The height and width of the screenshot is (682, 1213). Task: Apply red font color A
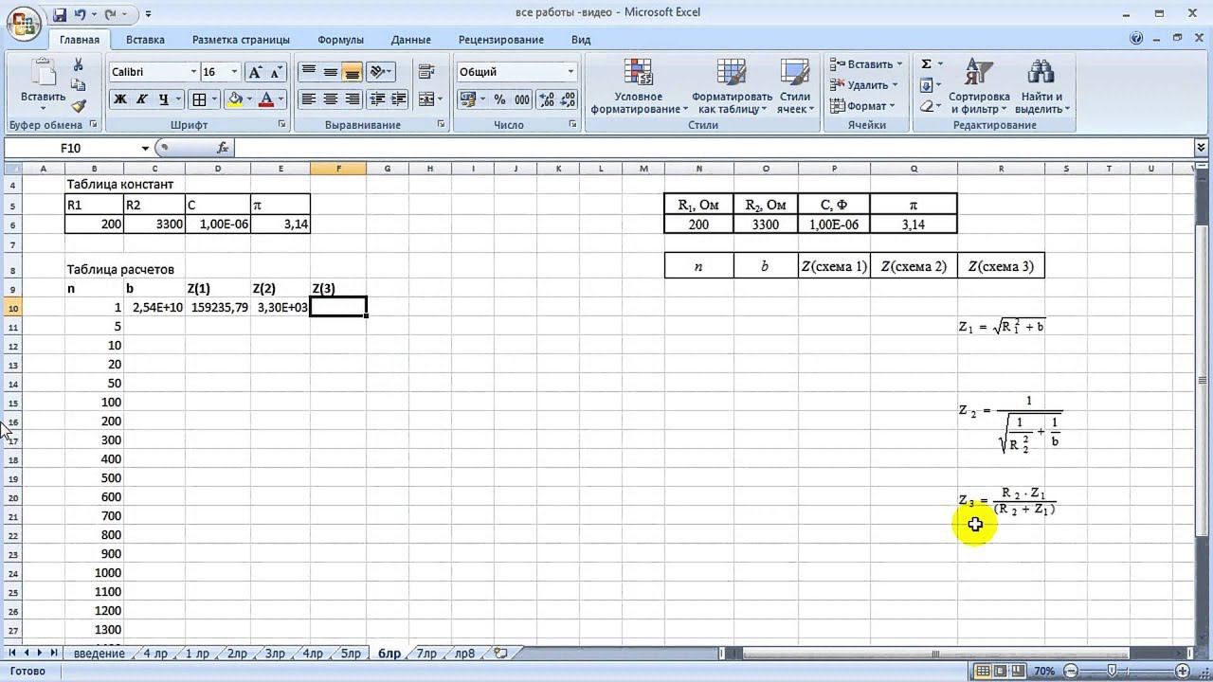tap(266, 99)
